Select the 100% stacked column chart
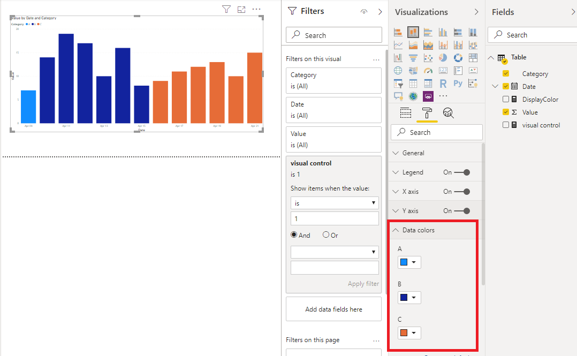Image resolution: width=577 pixels, height=356 pixels. coord(473,33)
